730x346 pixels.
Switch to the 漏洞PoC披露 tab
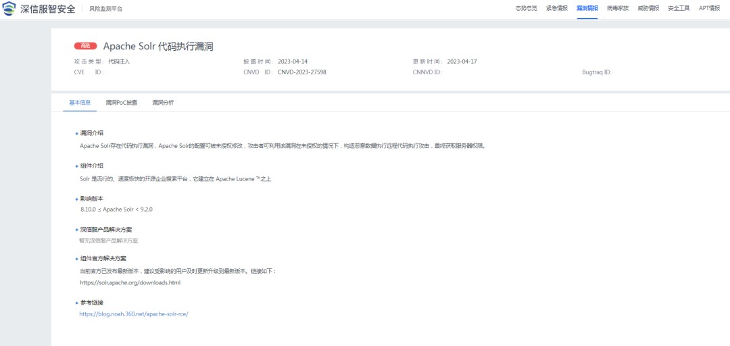pos(122,103)
